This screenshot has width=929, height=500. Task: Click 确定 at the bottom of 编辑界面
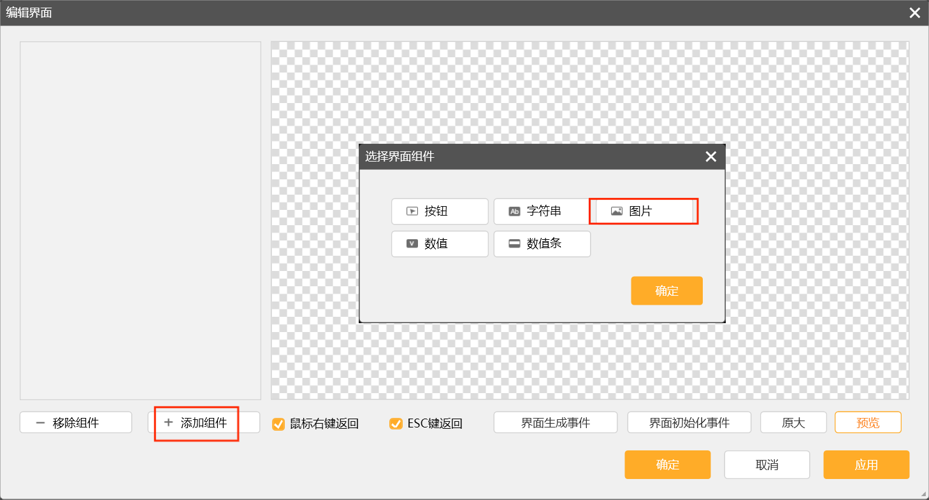(667, 464)
